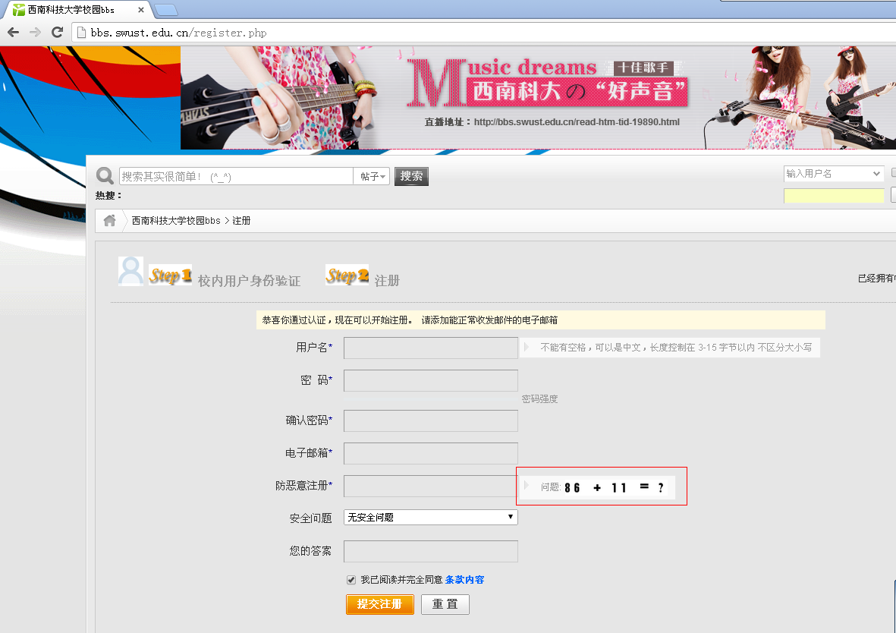The height and width of the screenshot is (633, 896).
Task: Click the 重置 button
Action: coord(445,604)
